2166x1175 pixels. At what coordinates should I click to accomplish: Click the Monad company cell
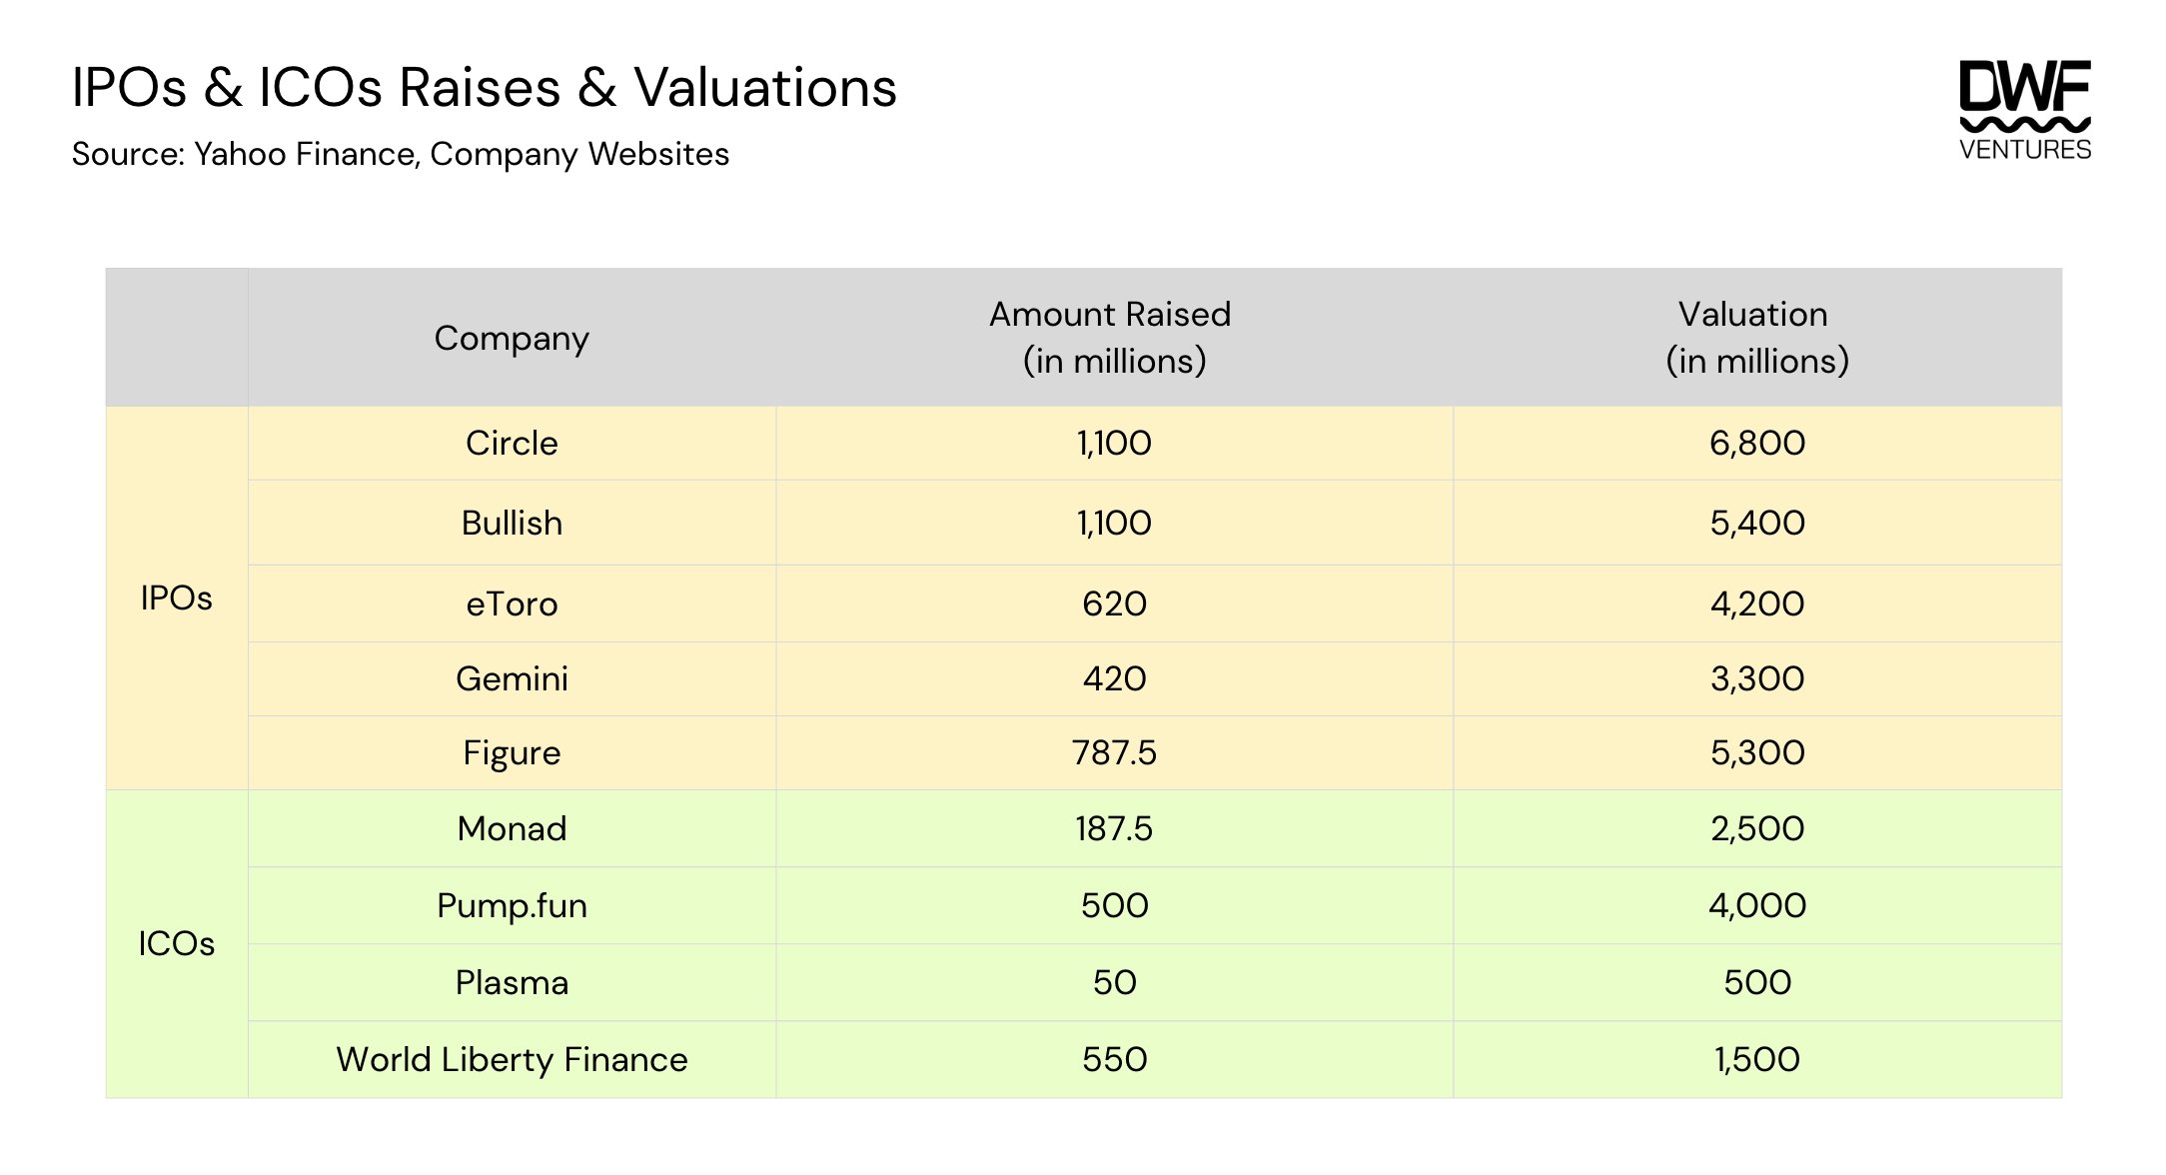pos(512,828)
